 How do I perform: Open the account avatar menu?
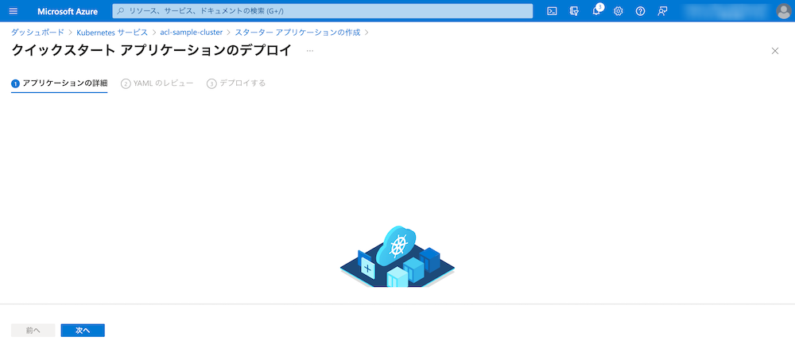pos(783,11)
